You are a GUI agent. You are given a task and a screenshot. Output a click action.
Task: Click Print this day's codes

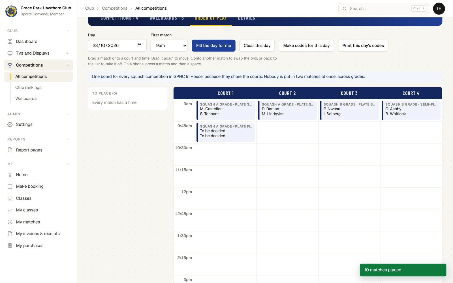click(363, 46)
